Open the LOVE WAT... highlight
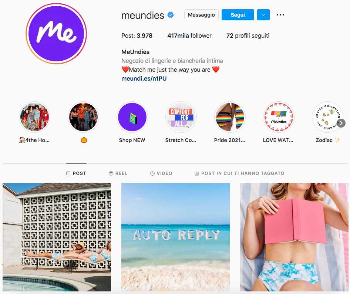The image size is (350, 294). 279,117
